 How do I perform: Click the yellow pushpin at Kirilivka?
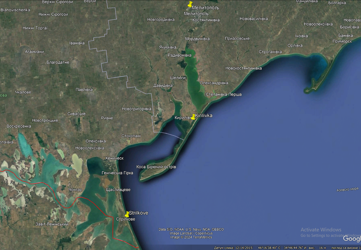(x=193, y=117)
